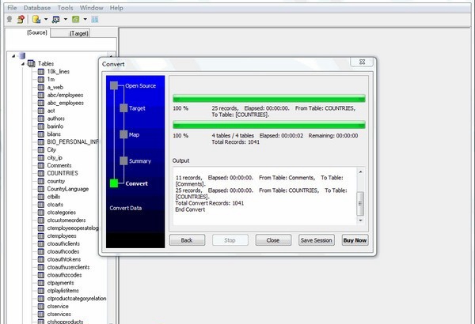Click the green Convert step marker
Viewport: 475px width, 324px height.
click(114, 183)
